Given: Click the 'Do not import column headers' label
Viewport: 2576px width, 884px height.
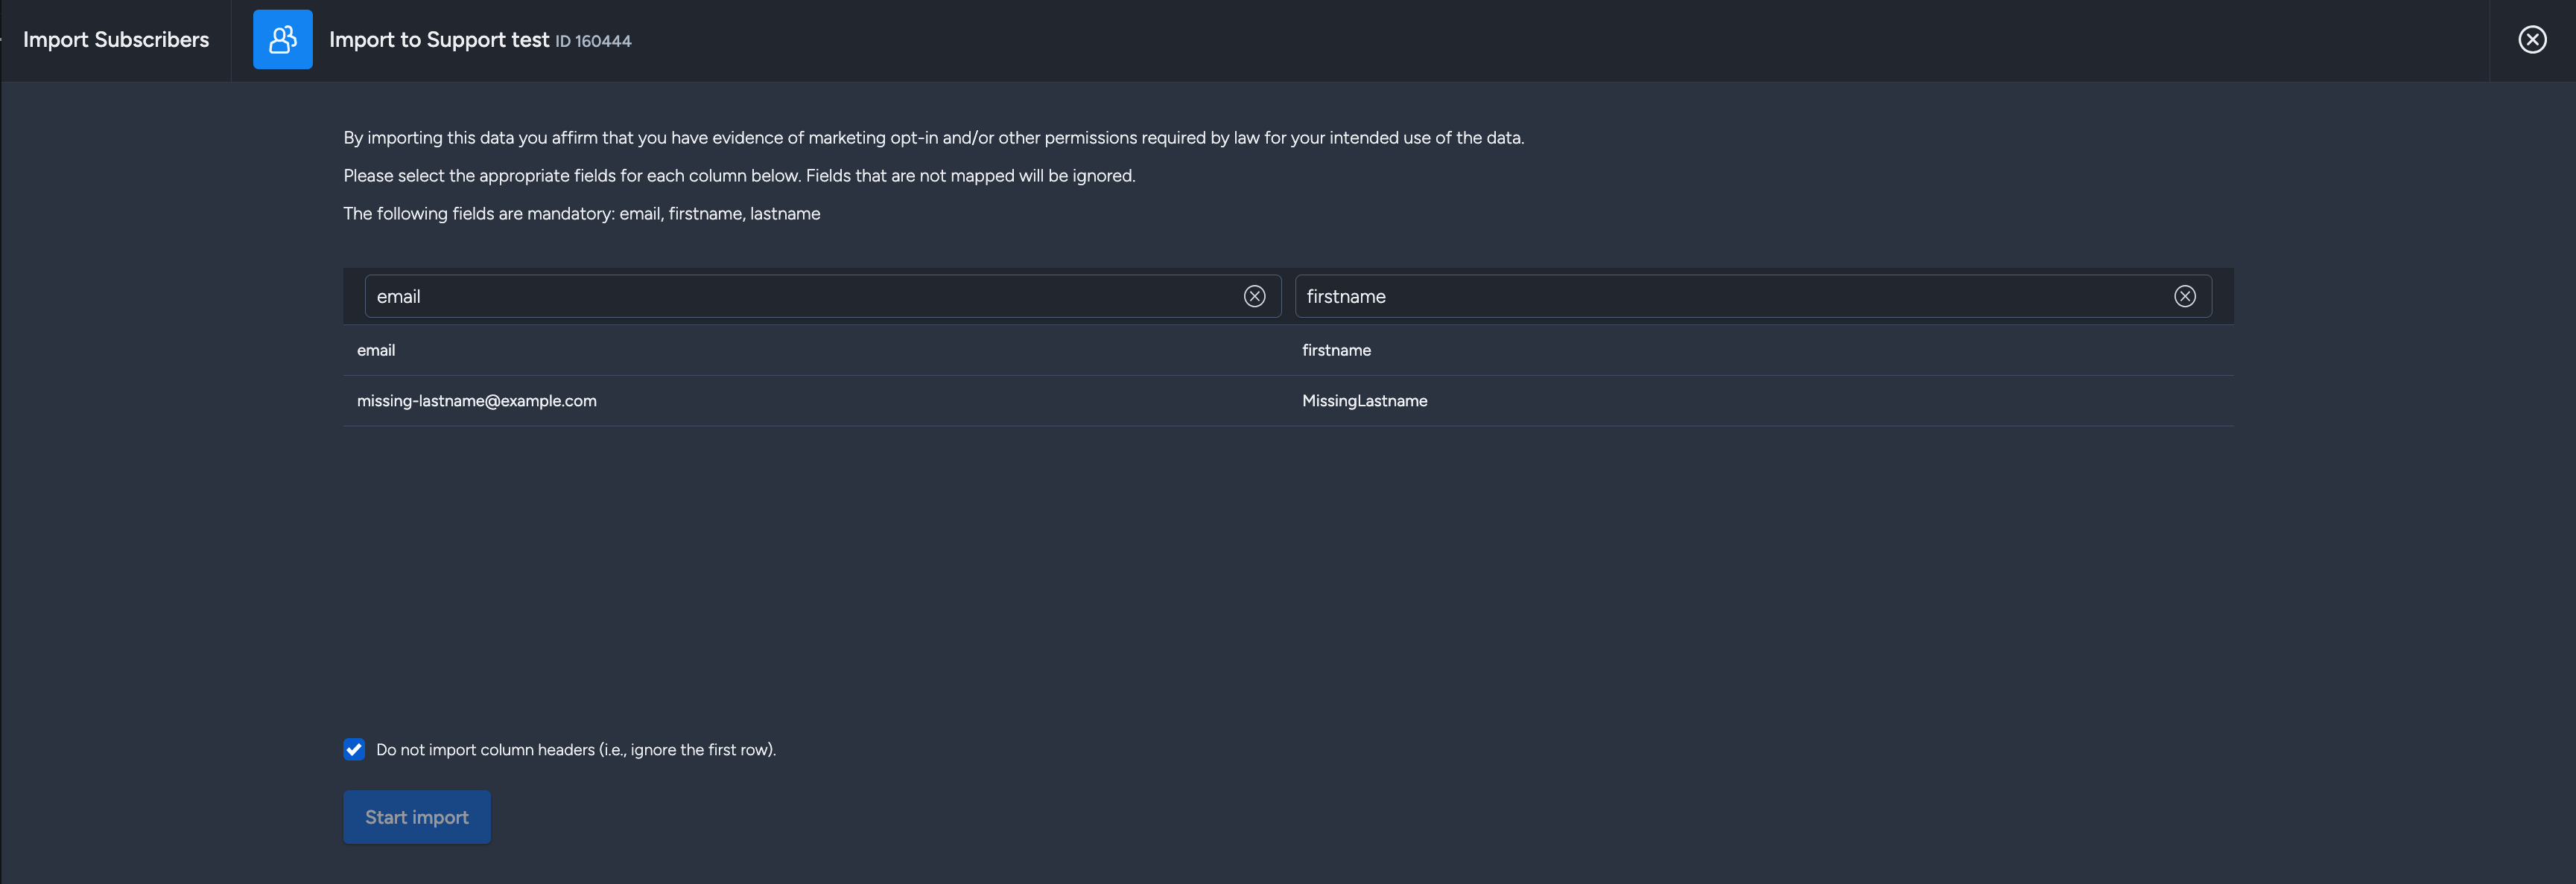Looking at the screenshot, I should 575,749.
